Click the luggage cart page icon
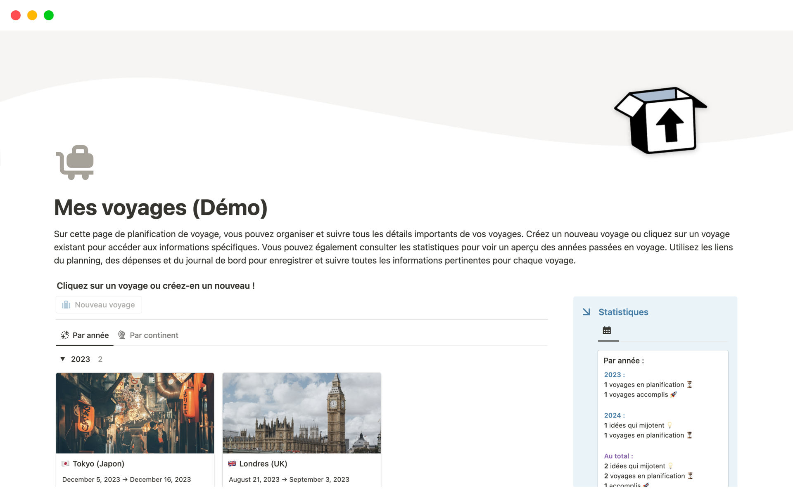The width and height of the screenshot is (793, 495). pos(75,163)
